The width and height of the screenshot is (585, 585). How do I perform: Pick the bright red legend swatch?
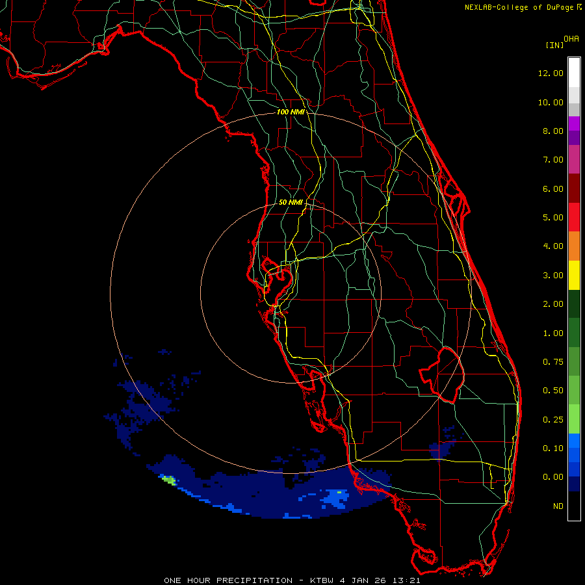574,217
